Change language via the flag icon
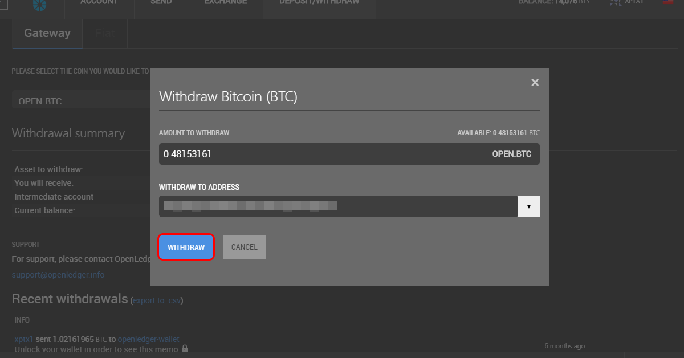The height and width of the screenshot is (358, 684). click(x=667, y=2)
